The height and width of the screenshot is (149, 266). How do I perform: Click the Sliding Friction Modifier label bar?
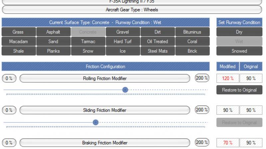[x=105, y=110]
